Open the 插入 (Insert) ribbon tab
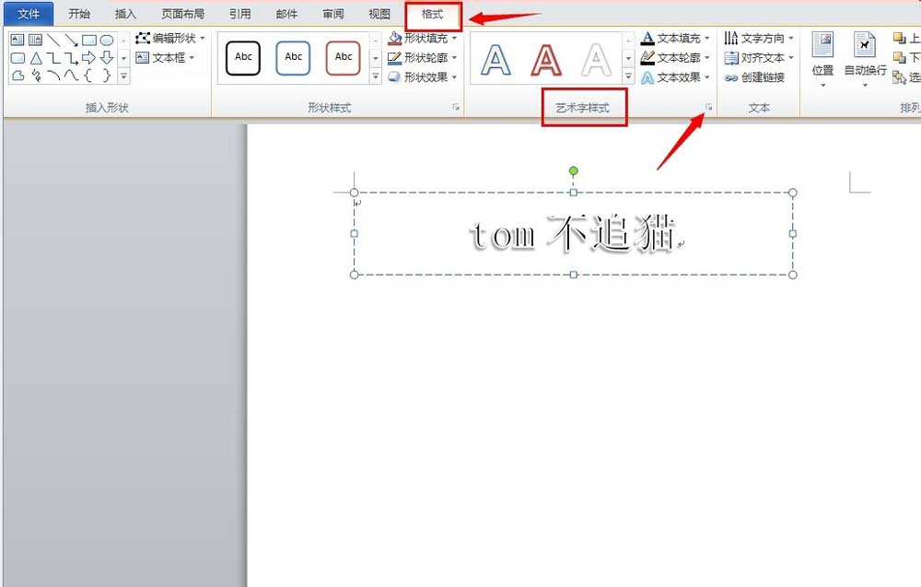Screen dimensions: 921x587 [x=126, y=14]
